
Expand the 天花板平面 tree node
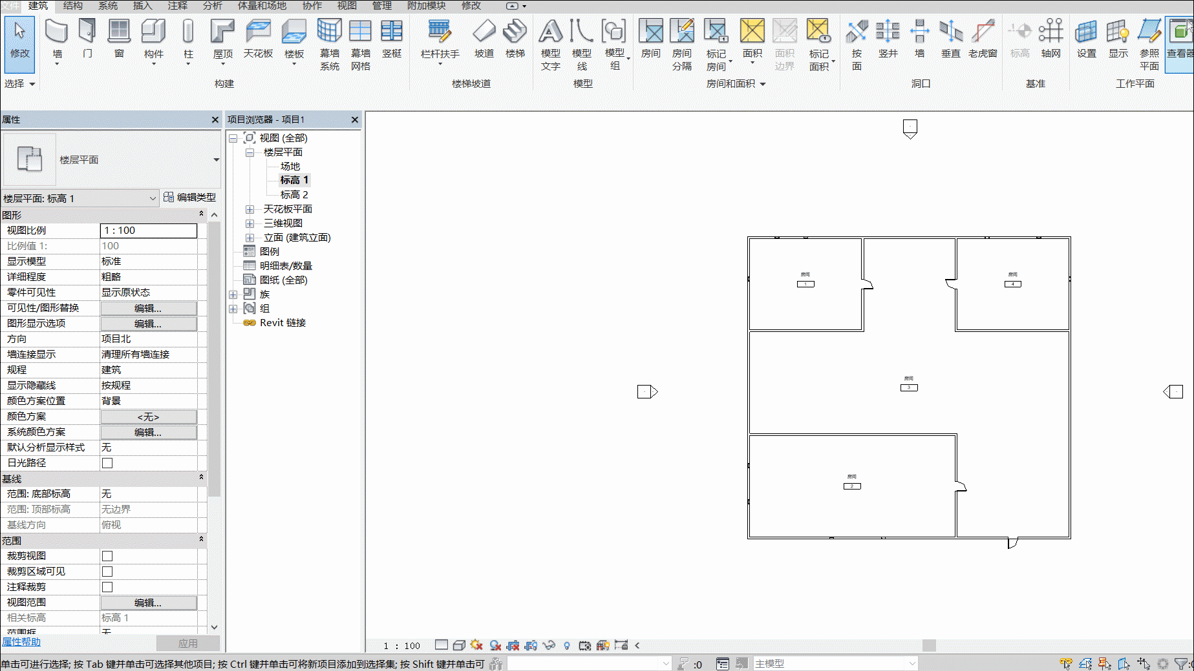tap(250, 209)
